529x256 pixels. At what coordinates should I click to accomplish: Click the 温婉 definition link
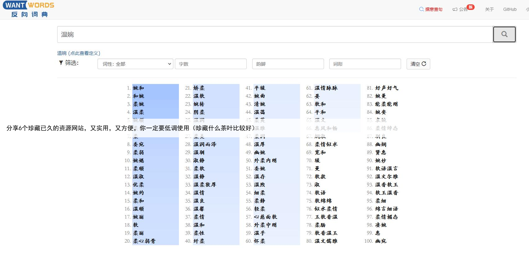[79, 53]
